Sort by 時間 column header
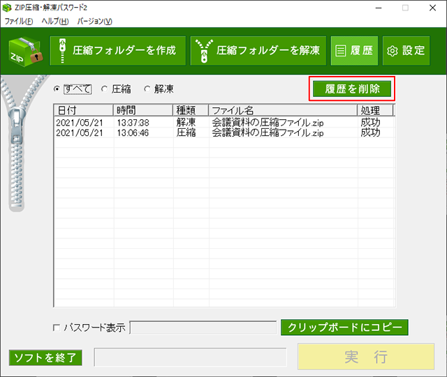Screen dimensions: 447x377 [143, 110]
